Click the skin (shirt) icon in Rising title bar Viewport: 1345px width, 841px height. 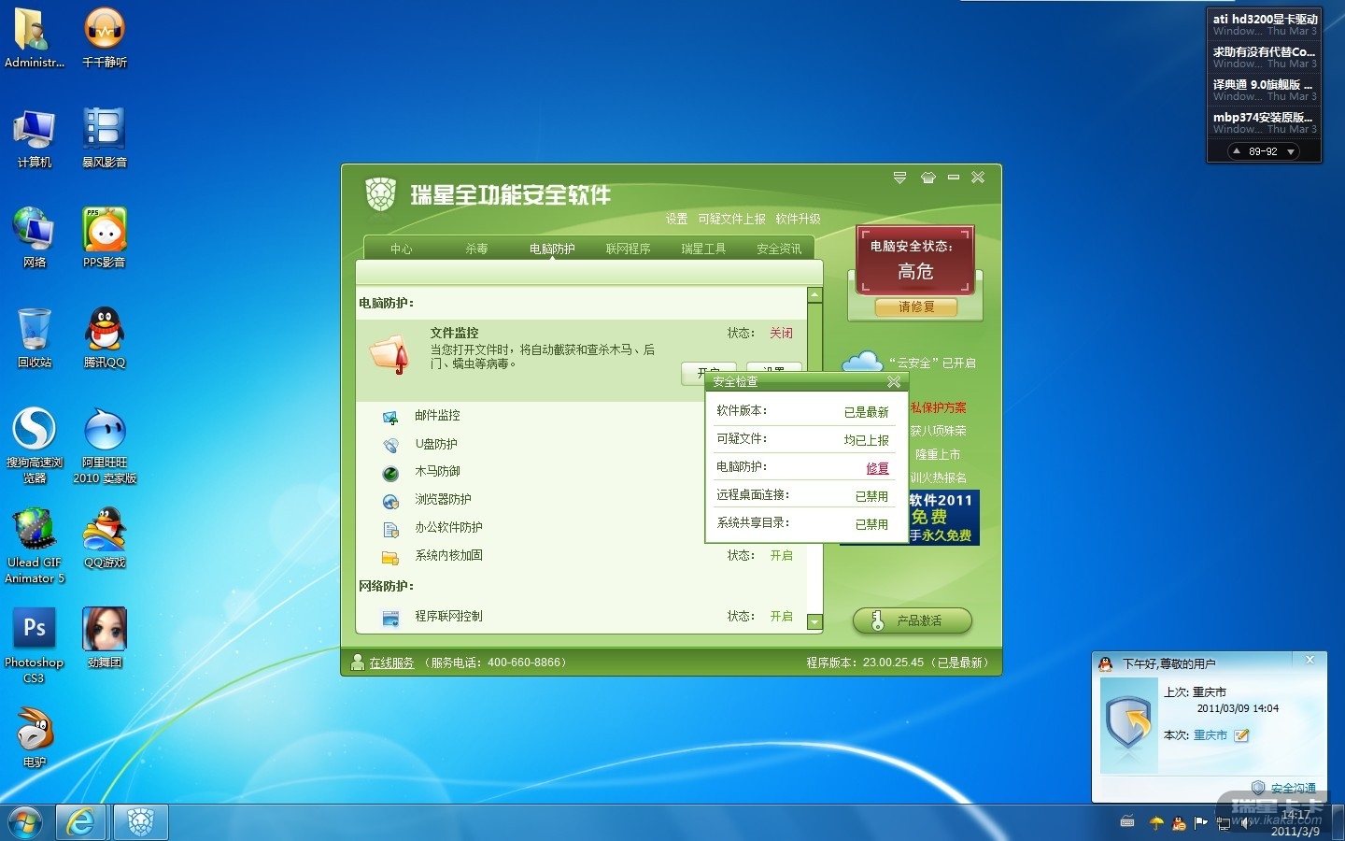tap(927, 177)
